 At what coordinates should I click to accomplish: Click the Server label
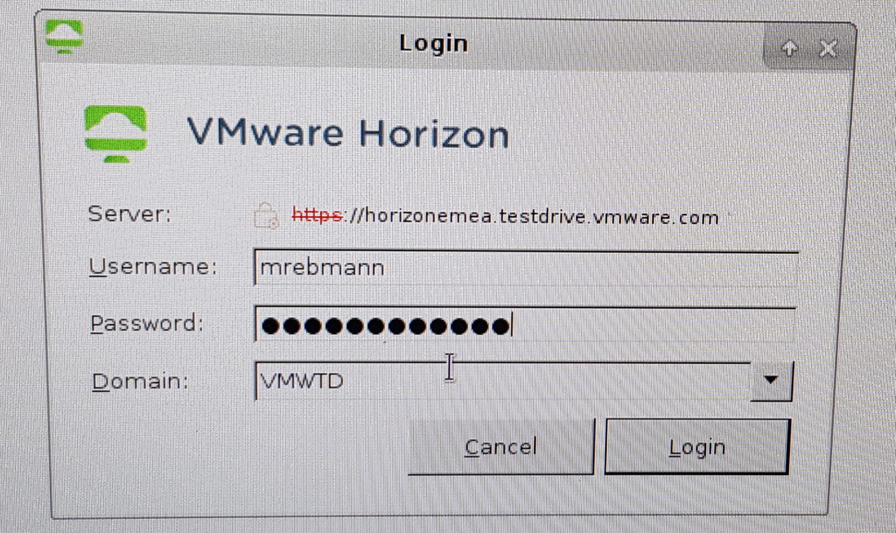(x=129, y=214)
